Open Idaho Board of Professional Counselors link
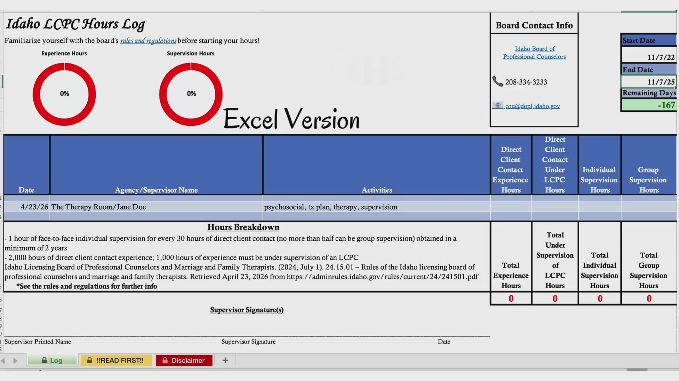This screenshot has height=381, width=679. 534,53
